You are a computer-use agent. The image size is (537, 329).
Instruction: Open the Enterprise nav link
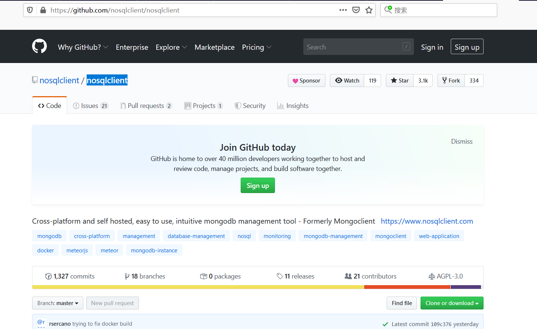coord(132,47)
